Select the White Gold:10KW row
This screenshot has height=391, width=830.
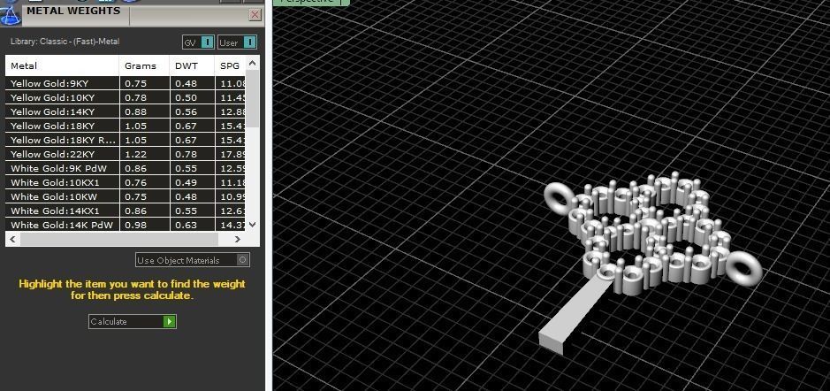pyautogui.click(x=126, y=196)
